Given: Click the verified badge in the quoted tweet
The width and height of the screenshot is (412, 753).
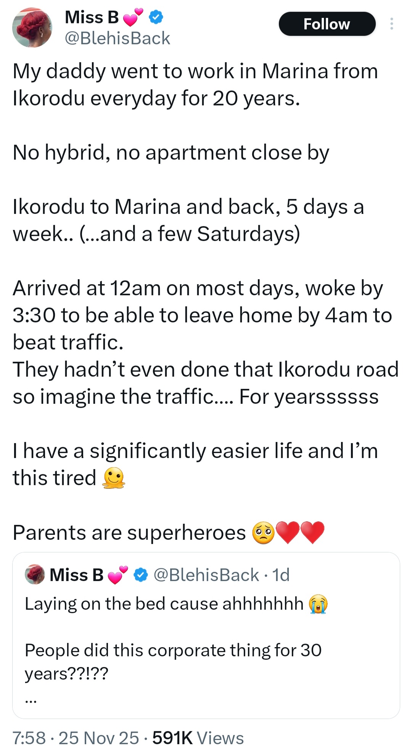Looking at the screenshot, I should 140,575.
